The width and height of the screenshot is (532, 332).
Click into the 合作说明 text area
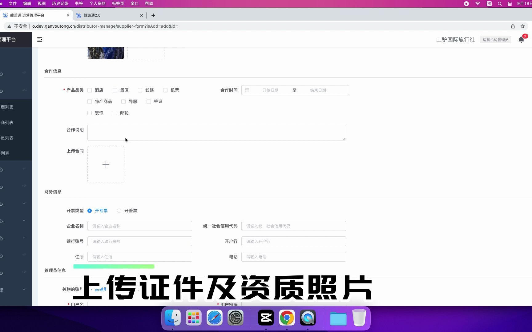point(217,132)
